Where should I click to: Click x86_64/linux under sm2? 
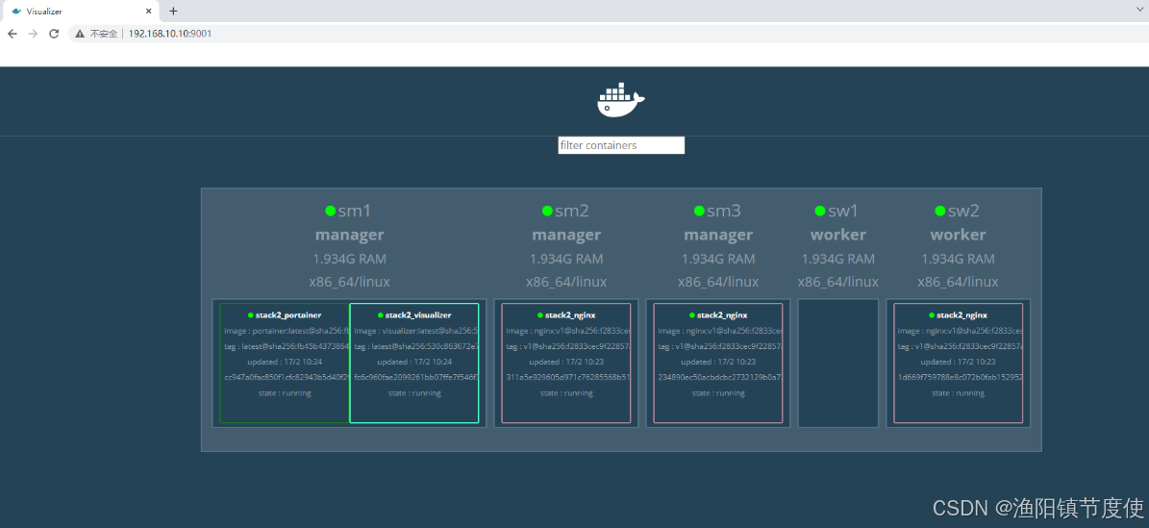pos(566,283)
